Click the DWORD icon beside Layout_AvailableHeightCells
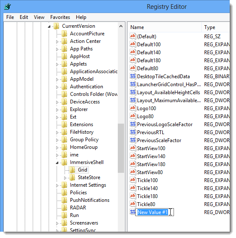236x238 pixels. pos(133,92)
